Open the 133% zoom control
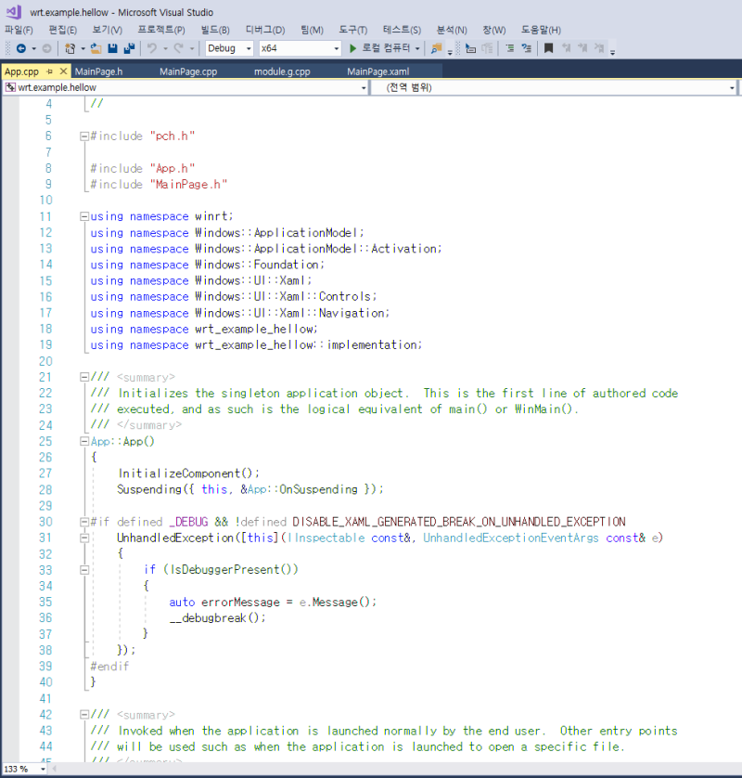Image resolution: width=742 pixels, height=778 pixels. pyautogui.click(x=23, y=769)
